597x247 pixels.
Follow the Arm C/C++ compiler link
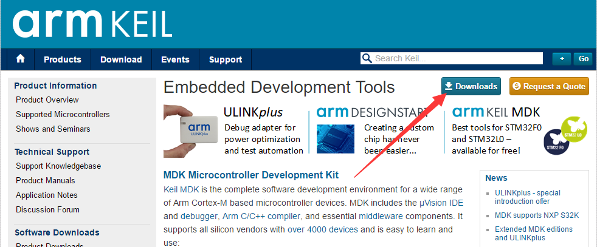point(261,217)
